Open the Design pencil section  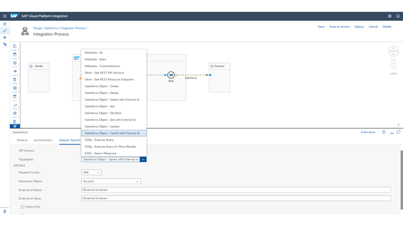[5, 31]
